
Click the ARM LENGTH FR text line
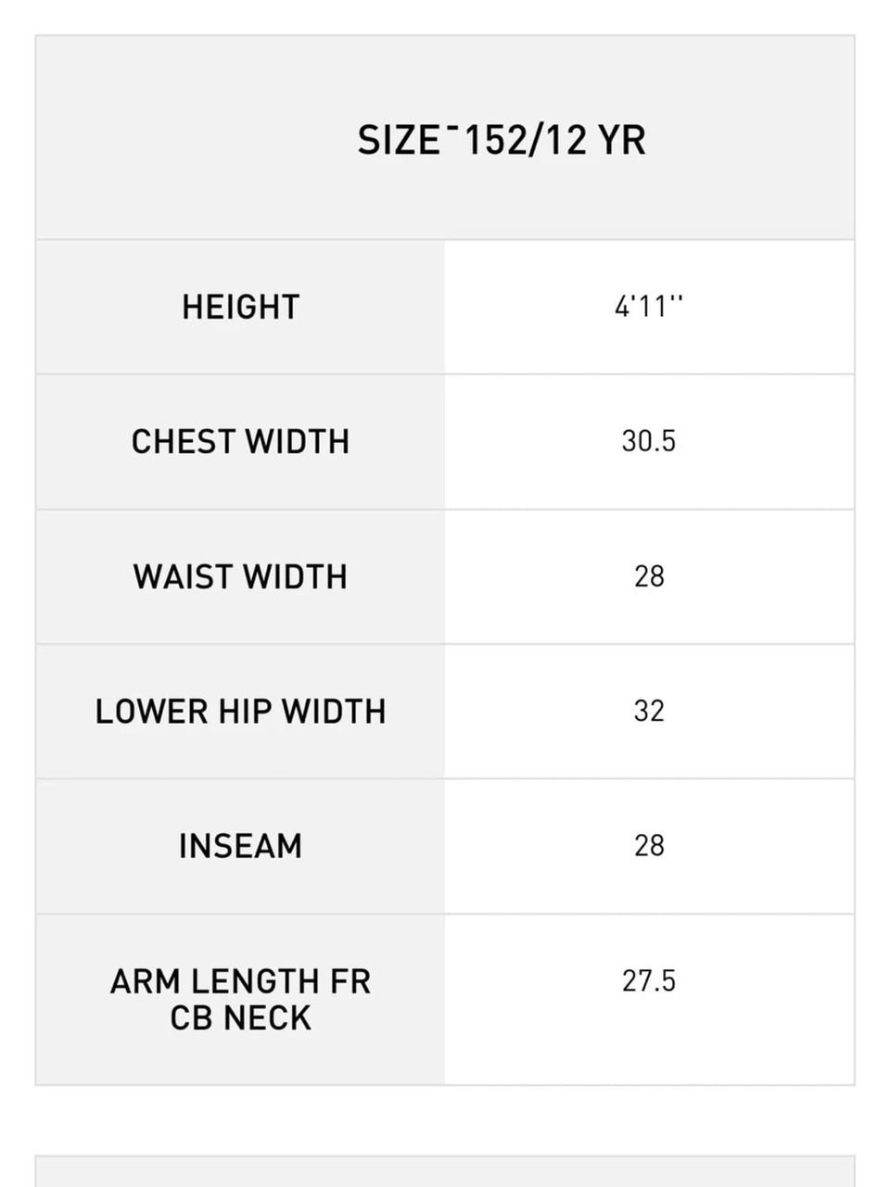240,981
